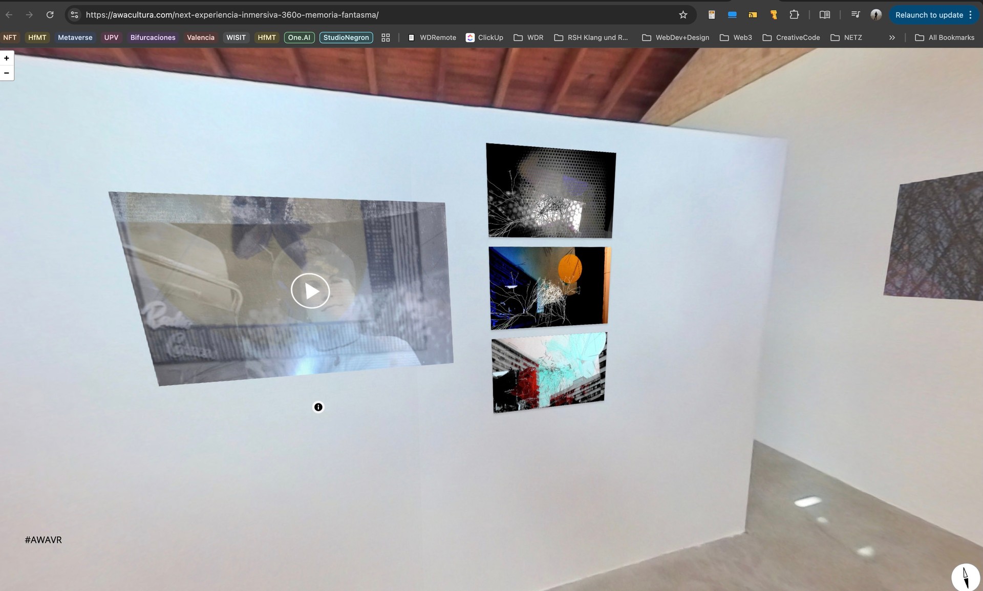Expand the hidden bookmarks chevron

point(892,37)
